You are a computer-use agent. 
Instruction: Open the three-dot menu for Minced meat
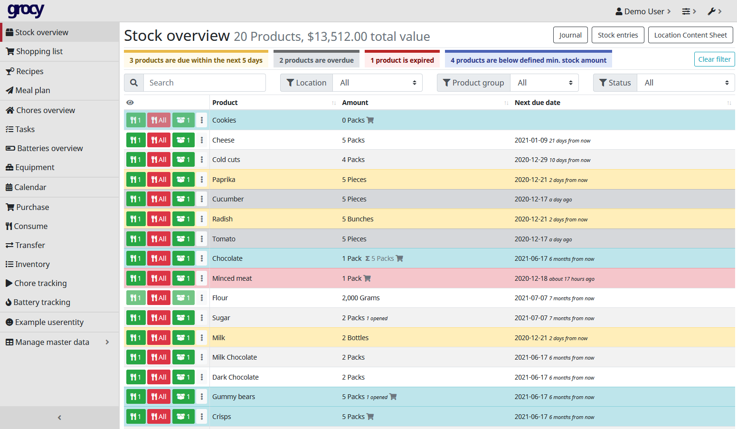(202, 278)
